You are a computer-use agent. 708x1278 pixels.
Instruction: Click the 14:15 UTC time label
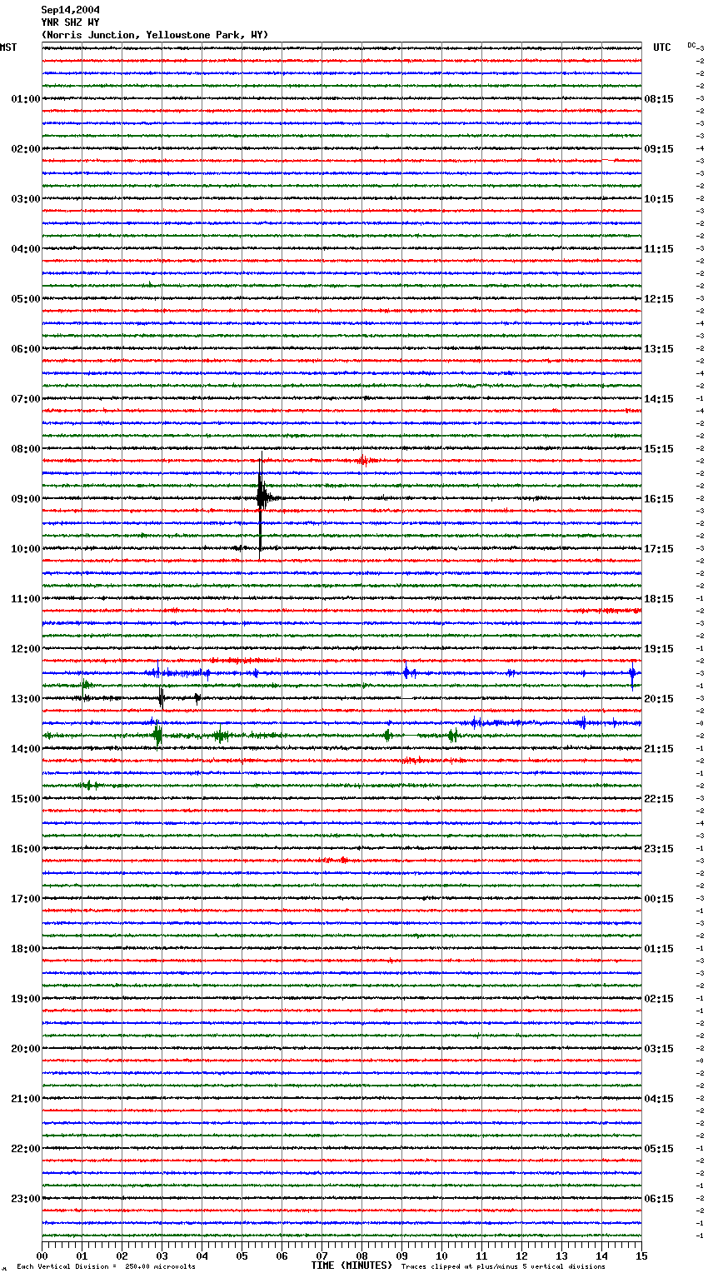659,399
